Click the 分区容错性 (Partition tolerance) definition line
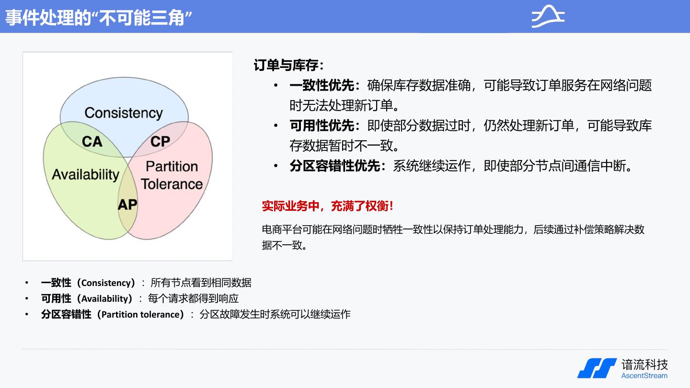The height and width of the screenshot is (388, 690). 195,314
